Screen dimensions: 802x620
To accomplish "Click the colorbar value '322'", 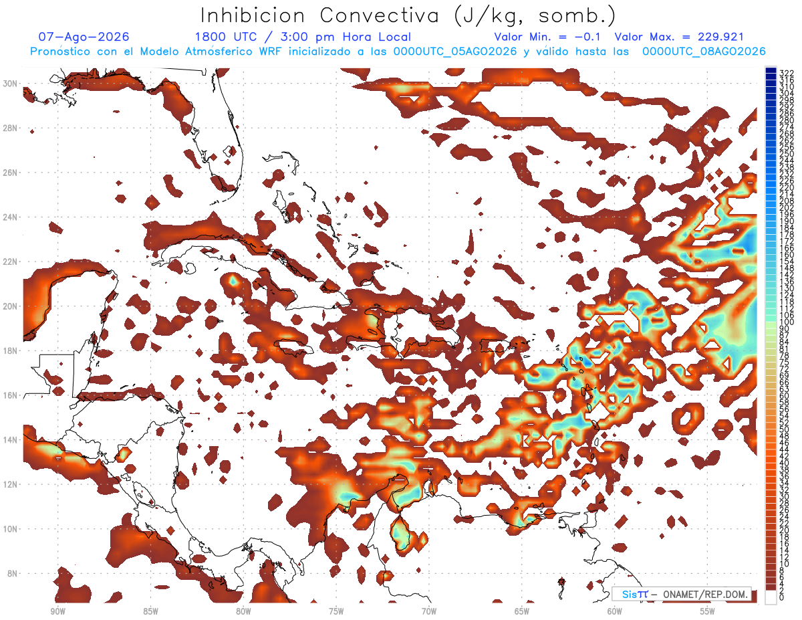I will [786, 74].
